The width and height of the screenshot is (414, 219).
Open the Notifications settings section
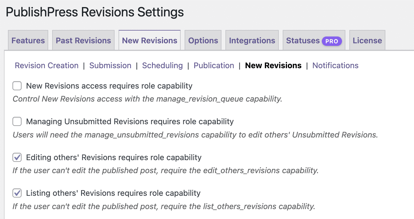click(335, 65)
